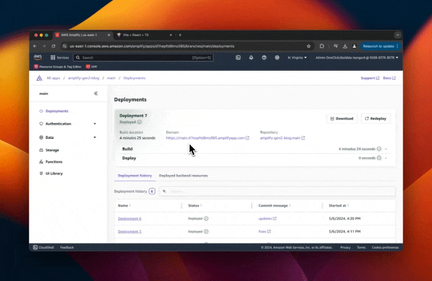Open CloudShell from the footer
Screen dimensions: 432x281
coord(43,247)
